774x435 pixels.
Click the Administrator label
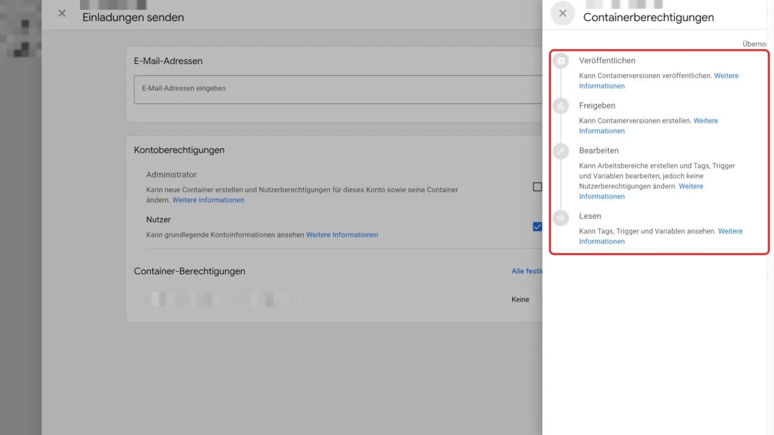coord(171,174)
